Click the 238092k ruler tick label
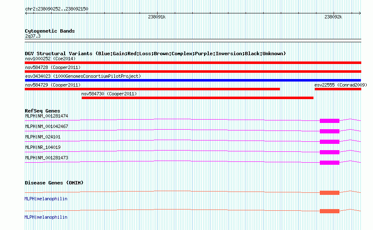The width and height of the screenshot is (373, 230). (333, 17)
